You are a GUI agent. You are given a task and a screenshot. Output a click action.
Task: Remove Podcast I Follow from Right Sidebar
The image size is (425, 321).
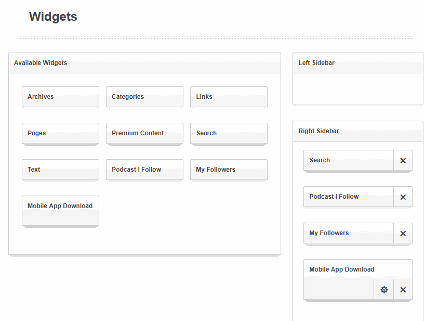click(x=403, y=197)
